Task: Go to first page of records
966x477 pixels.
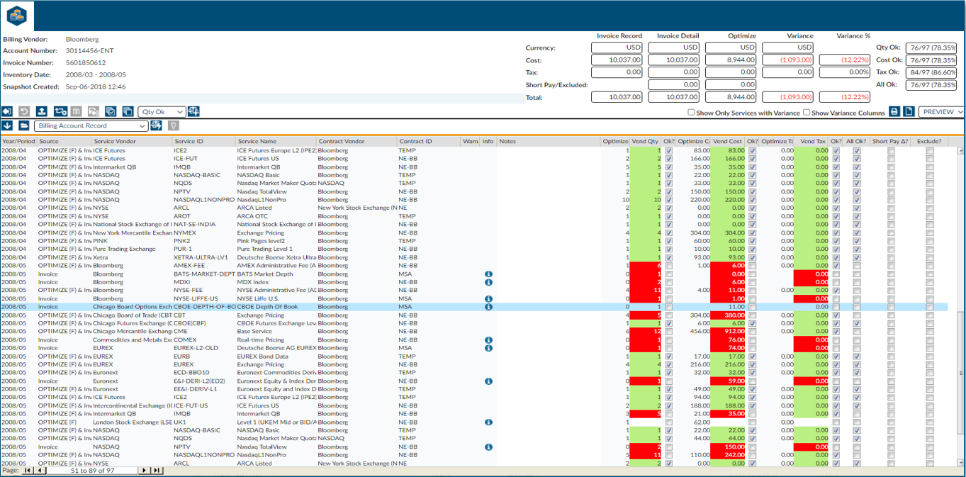Action: [x=28, y=470]
